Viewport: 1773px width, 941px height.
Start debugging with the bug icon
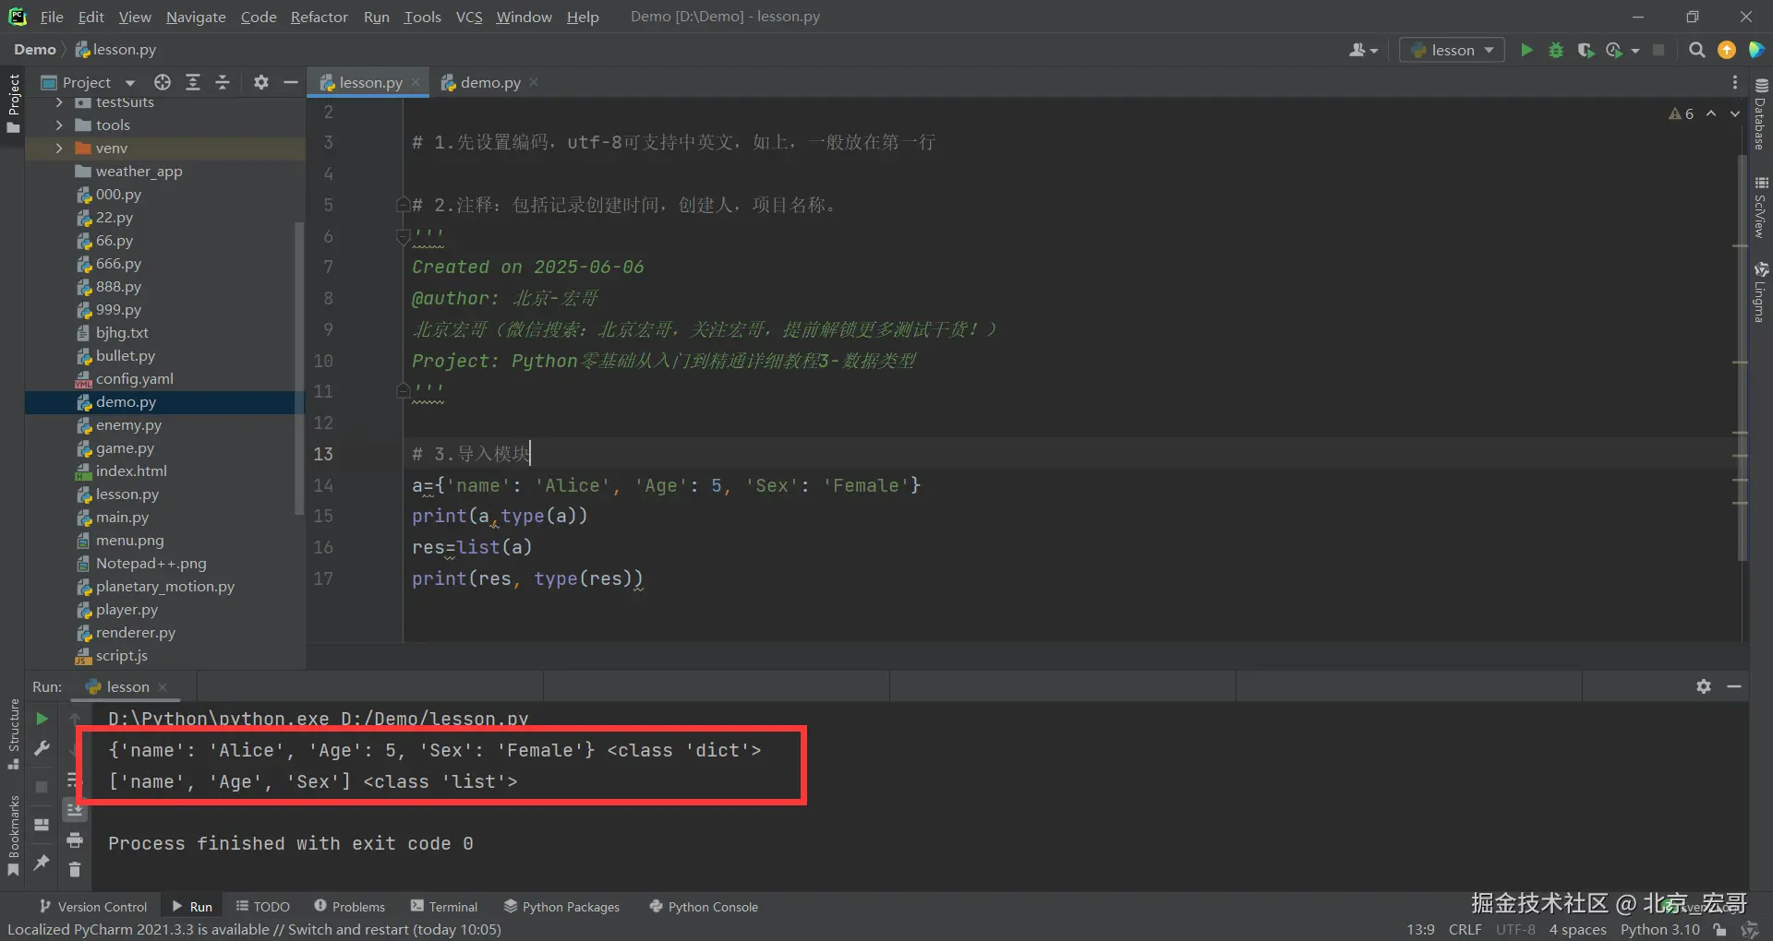(1556, 50)
